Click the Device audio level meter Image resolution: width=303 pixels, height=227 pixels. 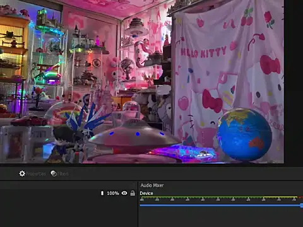click(x=222, y=198)
